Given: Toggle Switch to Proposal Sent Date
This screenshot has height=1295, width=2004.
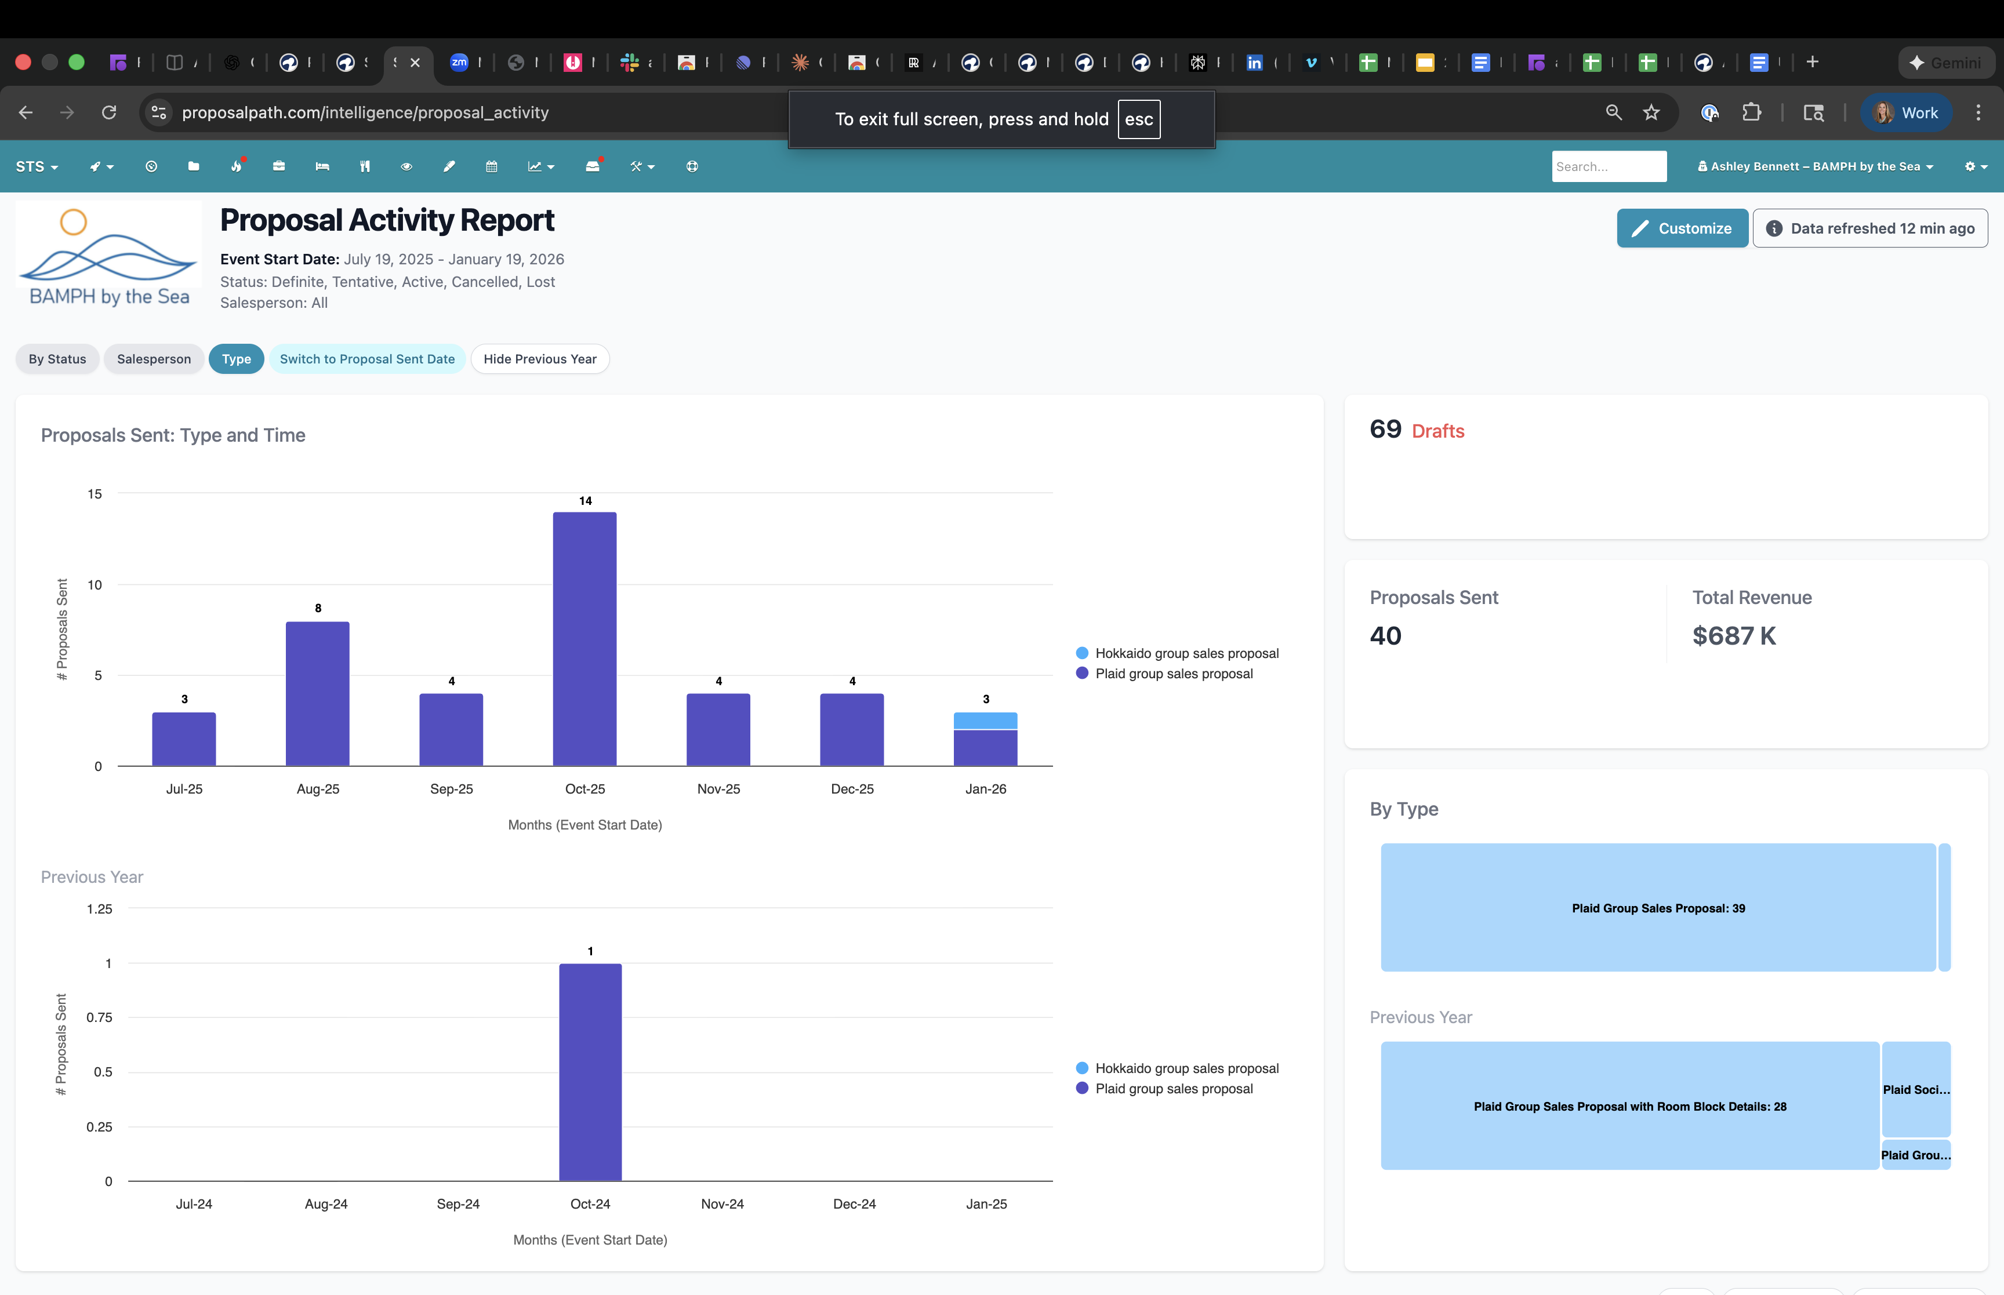Looking at the screenshot, I should pyautogui.click(x=366, y=359).
